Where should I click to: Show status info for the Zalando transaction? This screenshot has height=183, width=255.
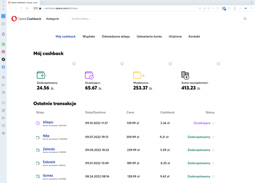[x=213, y=150]
